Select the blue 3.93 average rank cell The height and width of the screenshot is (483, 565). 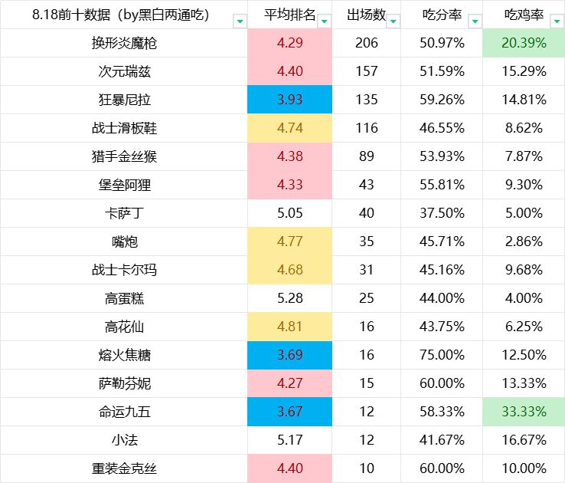pos(289,100)
